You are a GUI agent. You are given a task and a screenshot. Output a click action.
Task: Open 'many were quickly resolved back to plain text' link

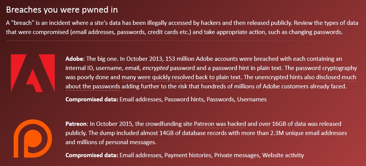click(181, 77)
